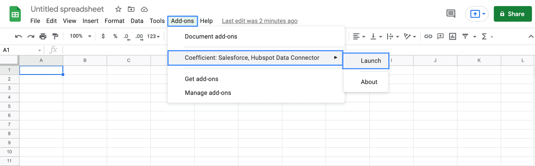Format as percent
535x166 pixels.
coord(115,36)
